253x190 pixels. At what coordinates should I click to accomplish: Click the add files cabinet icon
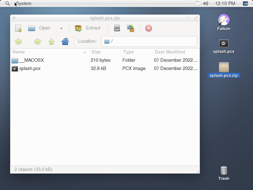click(x=117, y=28)
